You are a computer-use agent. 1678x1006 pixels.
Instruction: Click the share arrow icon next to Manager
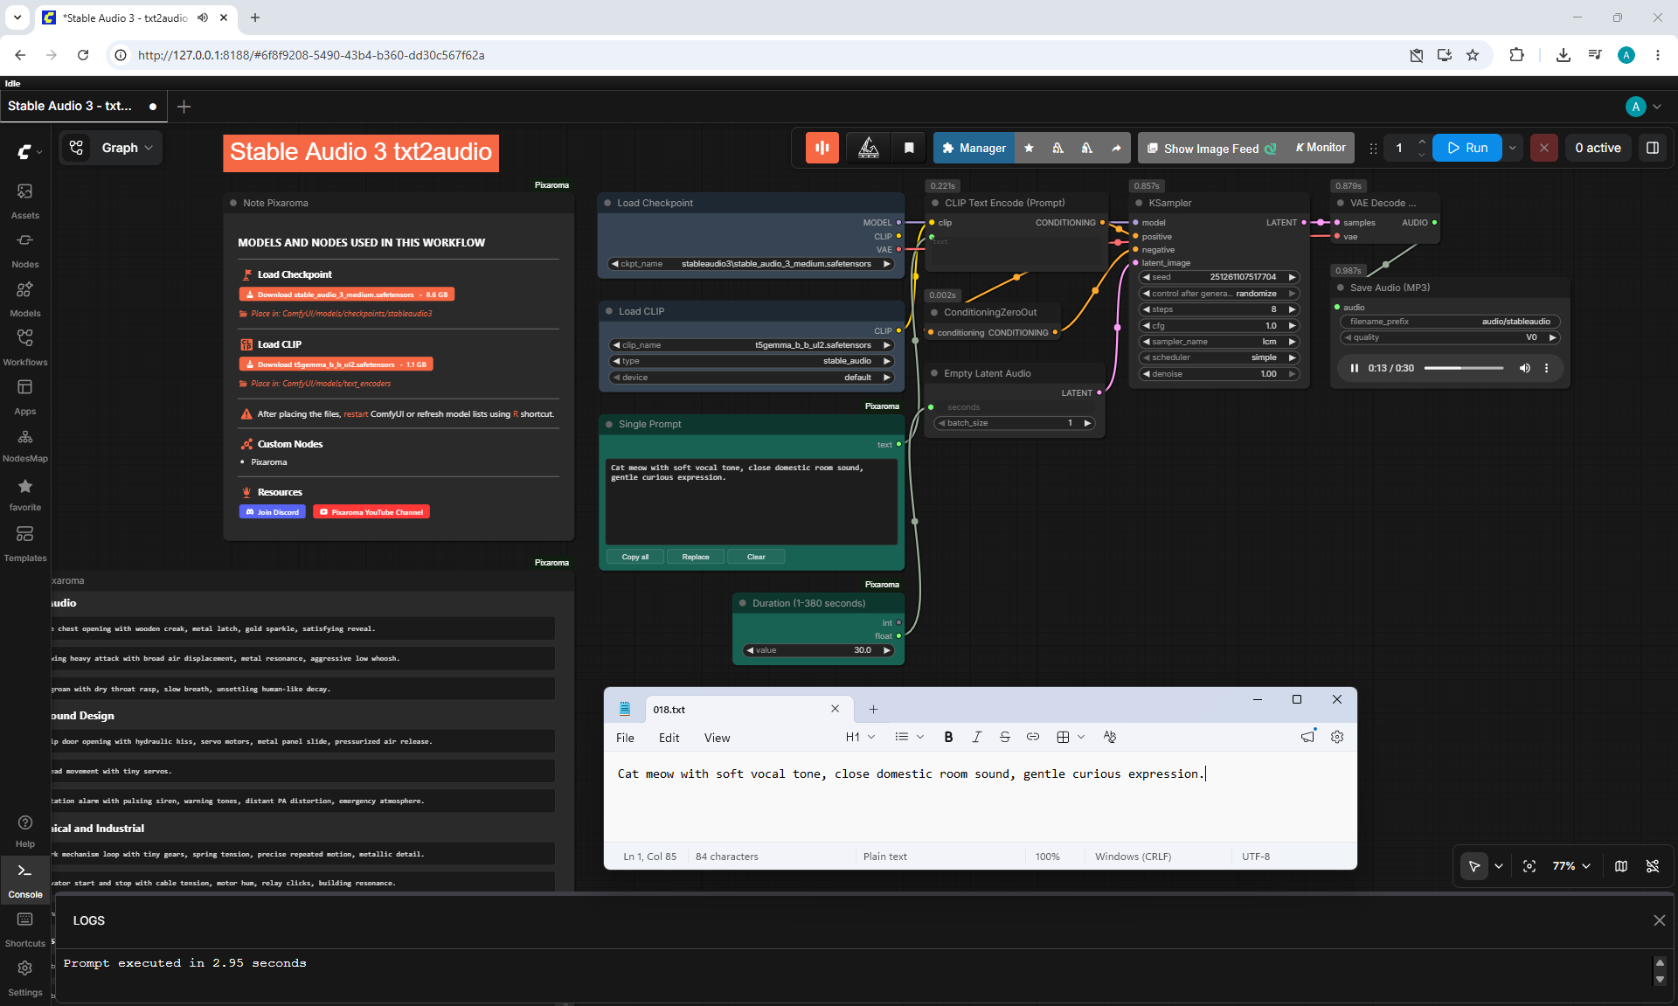[x=1116, y=148]
